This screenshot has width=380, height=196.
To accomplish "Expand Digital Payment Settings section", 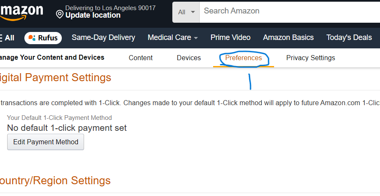I will point(55,77).
